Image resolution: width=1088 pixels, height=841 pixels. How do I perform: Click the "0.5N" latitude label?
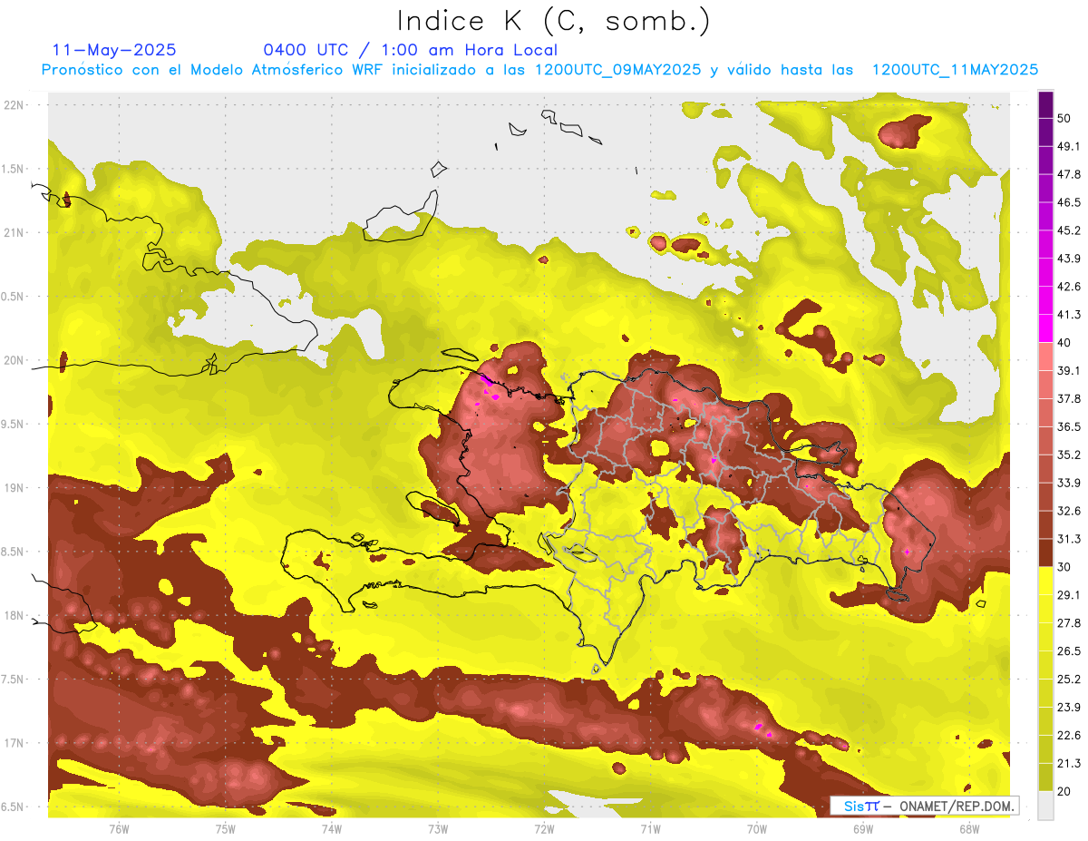tap(14, 297)
